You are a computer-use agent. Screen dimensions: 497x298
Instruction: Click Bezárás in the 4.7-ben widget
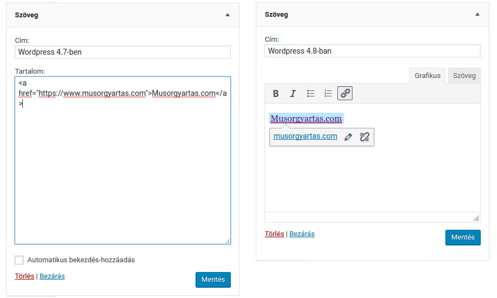tap(52, 276)
